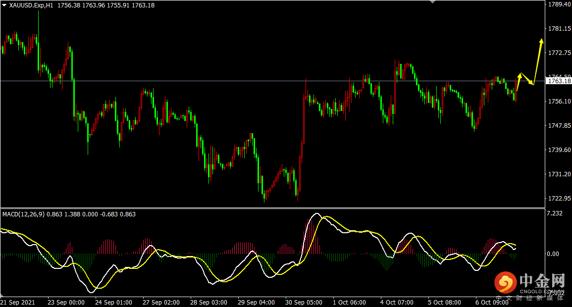Click the 中金网 watermark text
Screen dimensions: 572x307
tap(542, 281)
